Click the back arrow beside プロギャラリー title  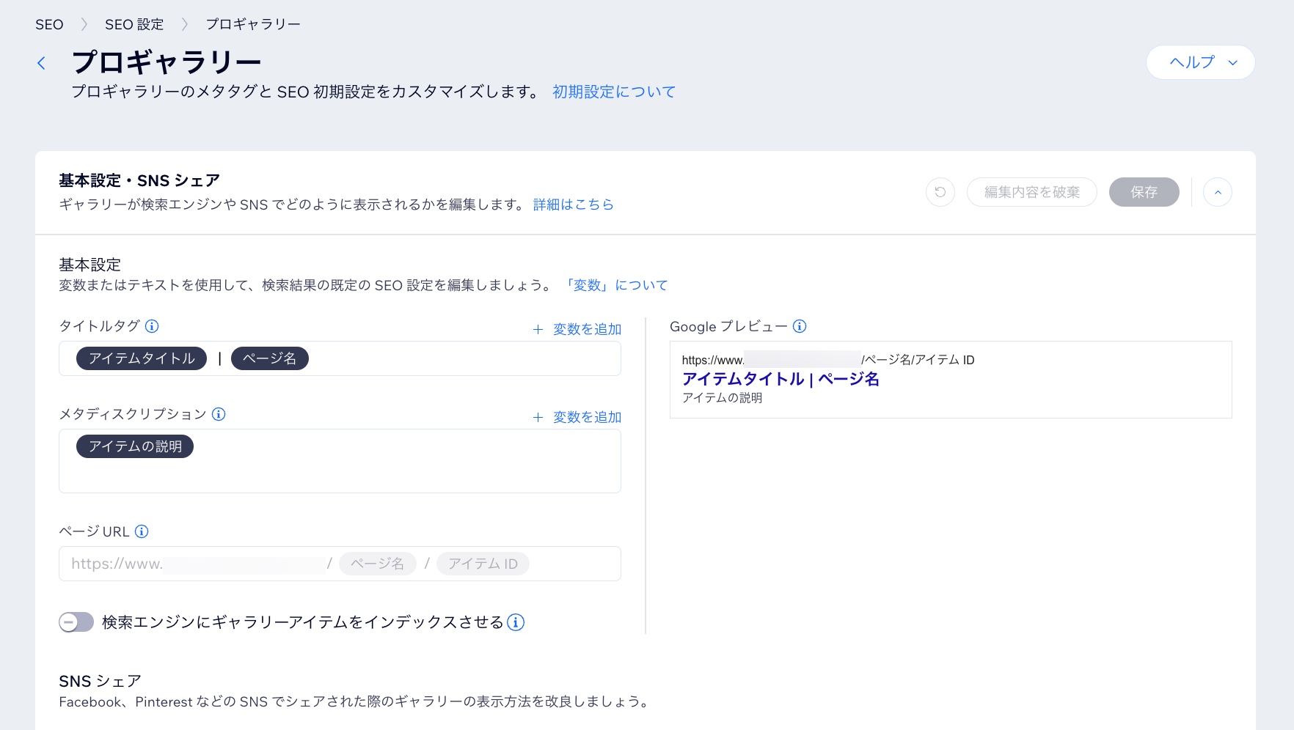(42, 64)
